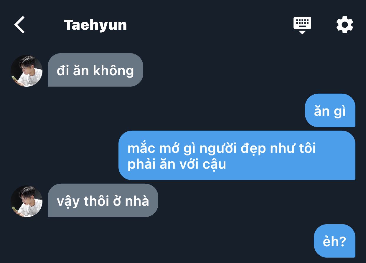This screenshot has width=366, height=263.
Task: Click the bold "Taehyun" chat title
Action: click(x=95, y=25)
